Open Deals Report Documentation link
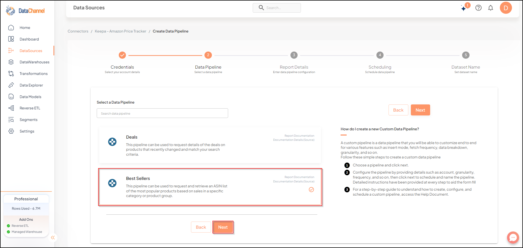Screen dimensions: 523x248 [299, 136]
